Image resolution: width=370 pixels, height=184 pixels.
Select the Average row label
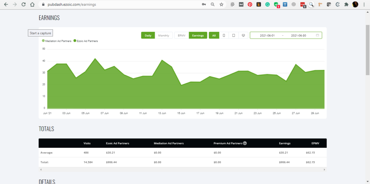(x=46, y=153)
